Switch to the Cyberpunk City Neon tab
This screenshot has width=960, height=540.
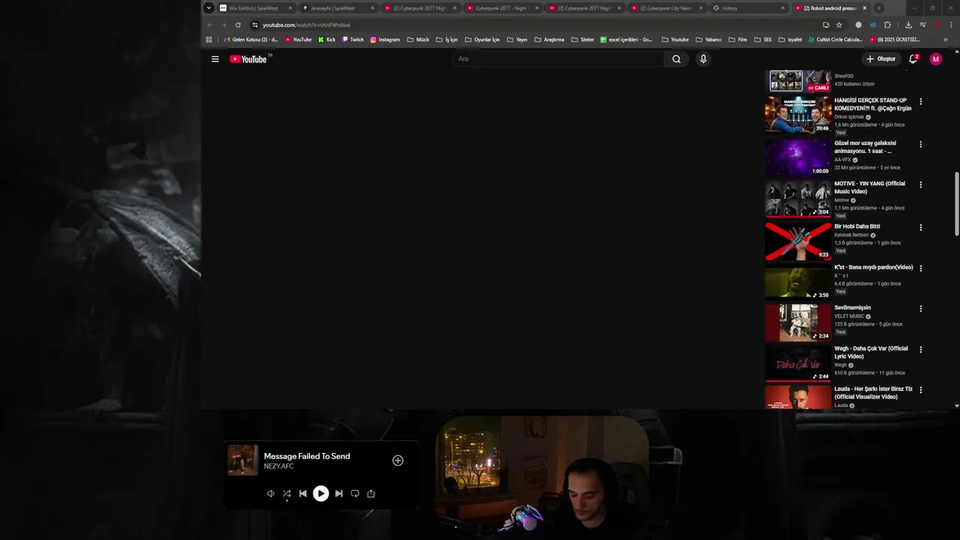point(666,8)
